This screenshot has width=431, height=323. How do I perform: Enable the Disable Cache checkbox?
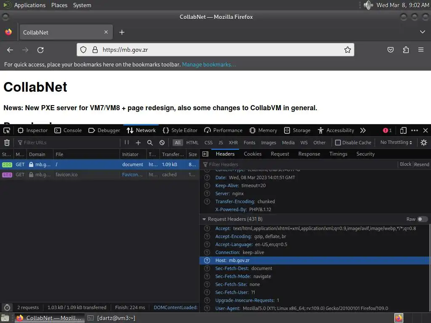point(338,143)
